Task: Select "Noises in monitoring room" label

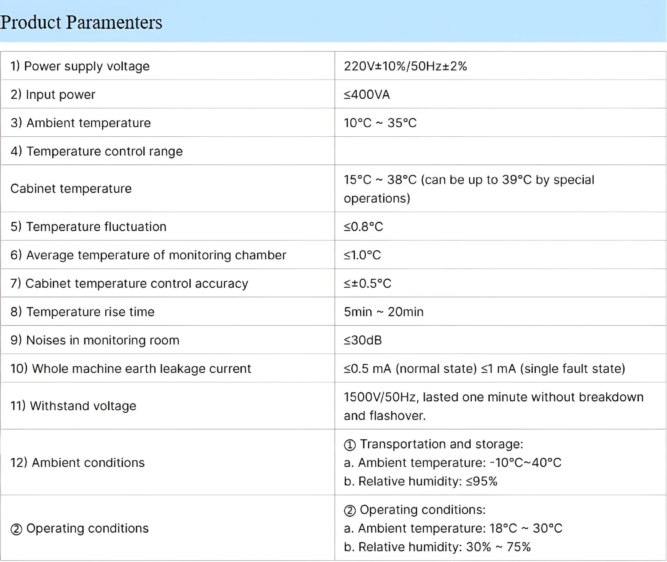Action: click(95, 340)
